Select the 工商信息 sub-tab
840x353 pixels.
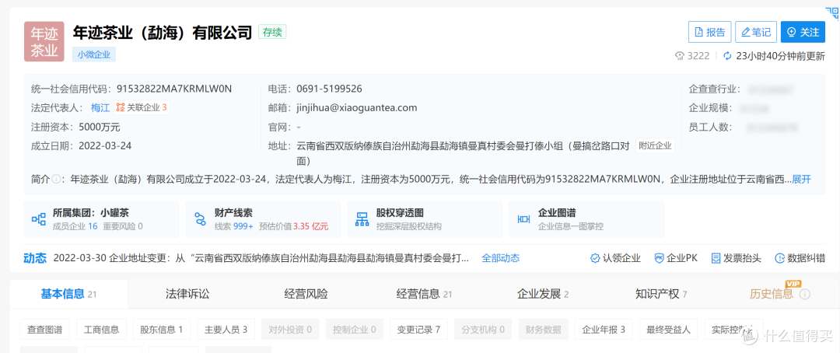[101, 330]
